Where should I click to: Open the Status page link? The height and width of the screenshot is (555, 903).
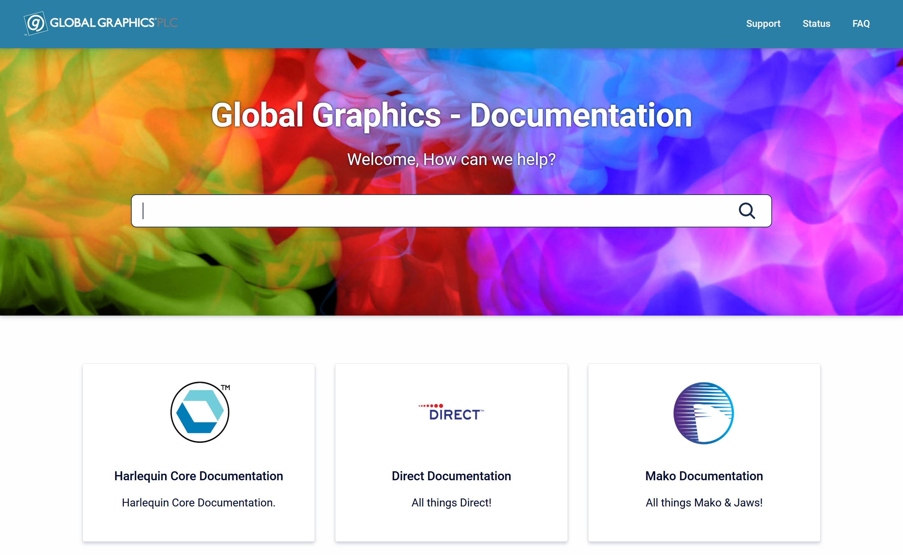click(x=816, y=24)
